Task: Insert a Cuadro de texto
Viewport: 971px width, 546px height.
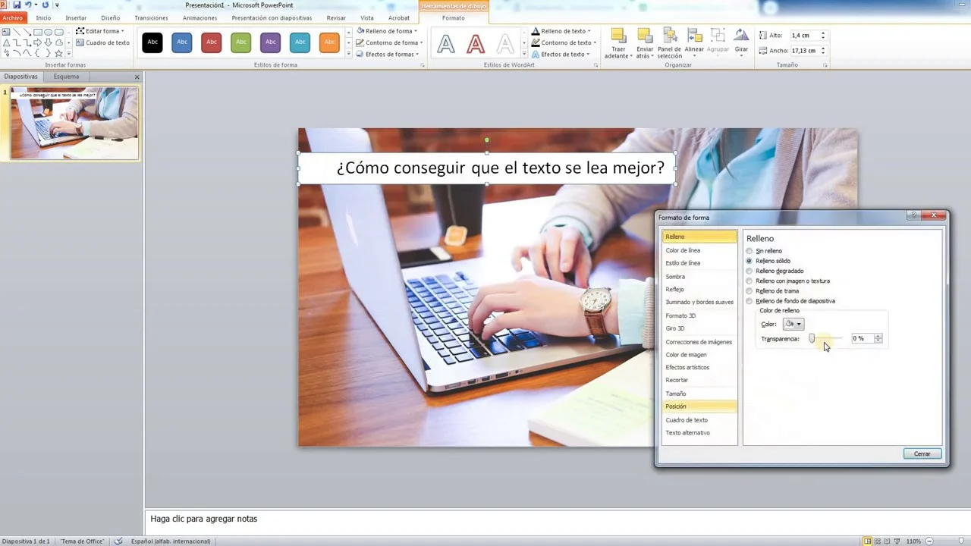Action: point(103,43)
